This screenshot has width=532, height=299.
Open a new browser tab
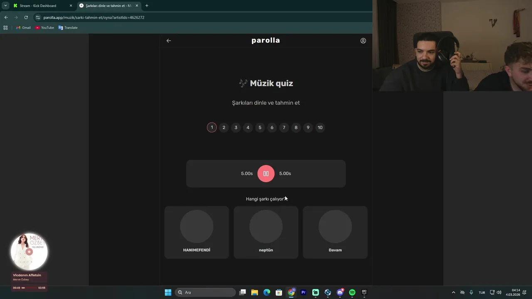tap(147, 6)
